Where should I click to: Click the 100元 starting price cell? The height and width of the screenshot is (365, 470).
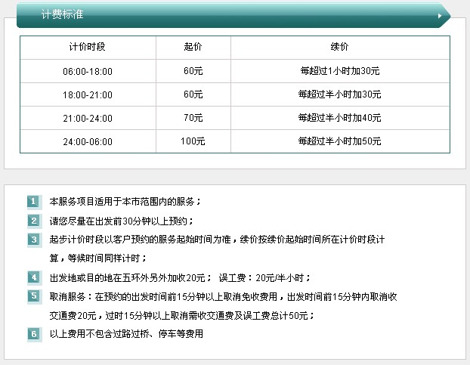coord(193,141)
